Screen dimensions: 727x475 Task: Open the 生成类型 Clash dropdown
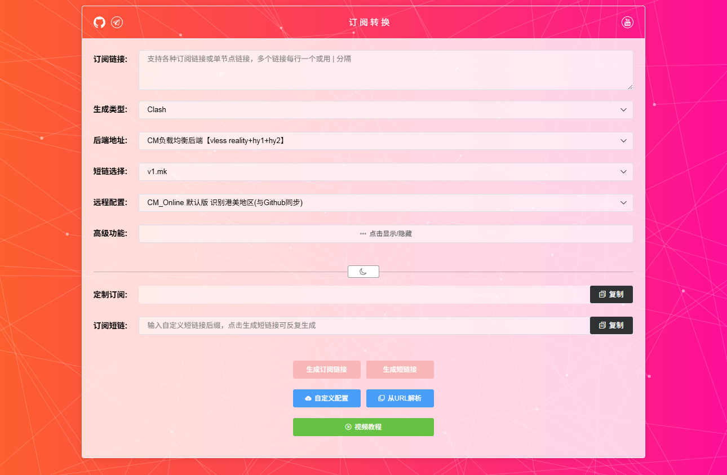click(385, 109)
